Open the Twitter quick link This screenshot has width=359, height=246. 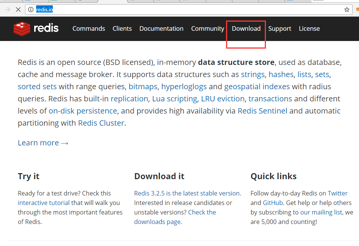coord(337,193)
